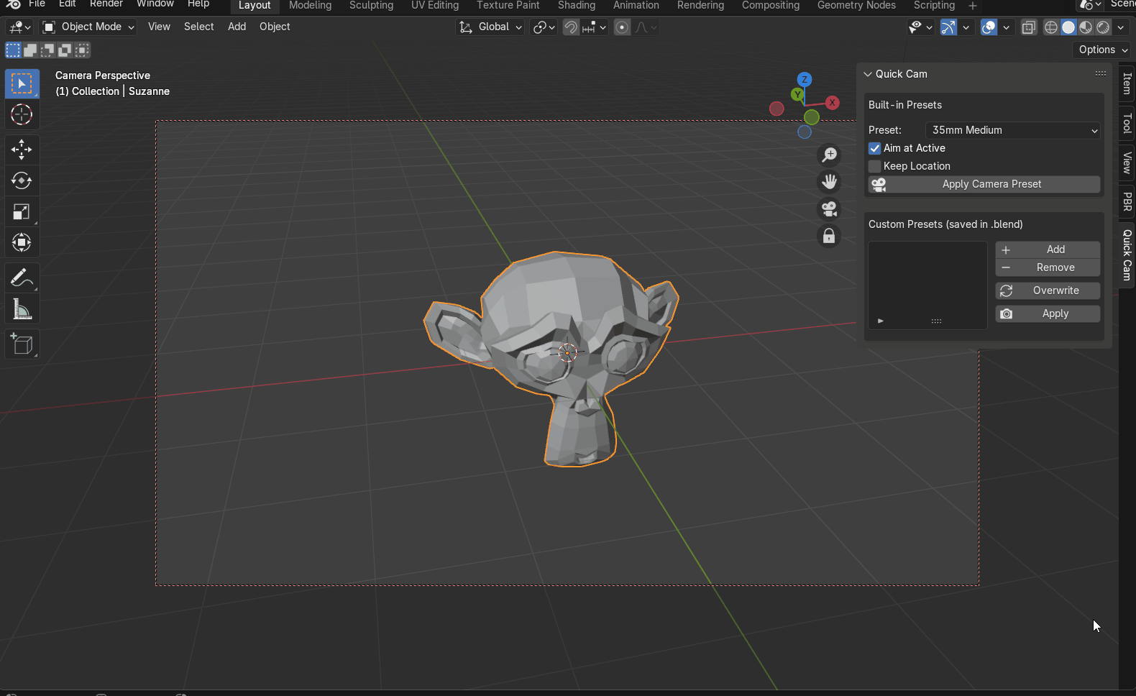Open the Global transform orientation dropdown
The width and height of the screenshot is (1136, 696).
coord(491,27)
